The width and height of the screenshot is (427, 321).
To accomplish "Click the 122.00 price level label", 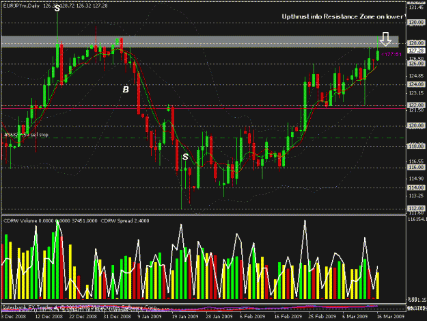I will point(416,105).
